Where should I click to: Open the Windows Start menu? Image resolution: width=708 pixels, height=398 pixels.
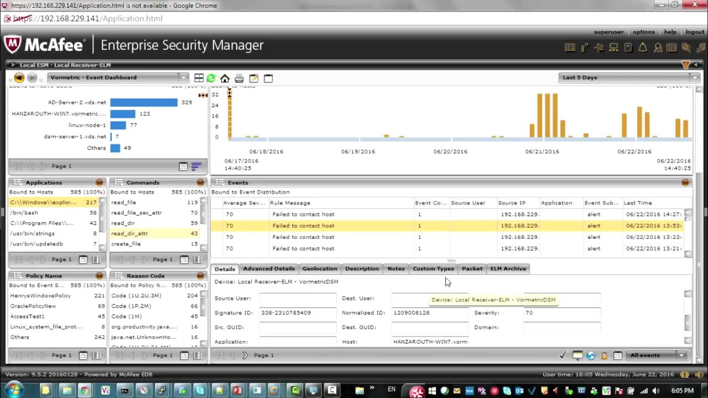15,390
